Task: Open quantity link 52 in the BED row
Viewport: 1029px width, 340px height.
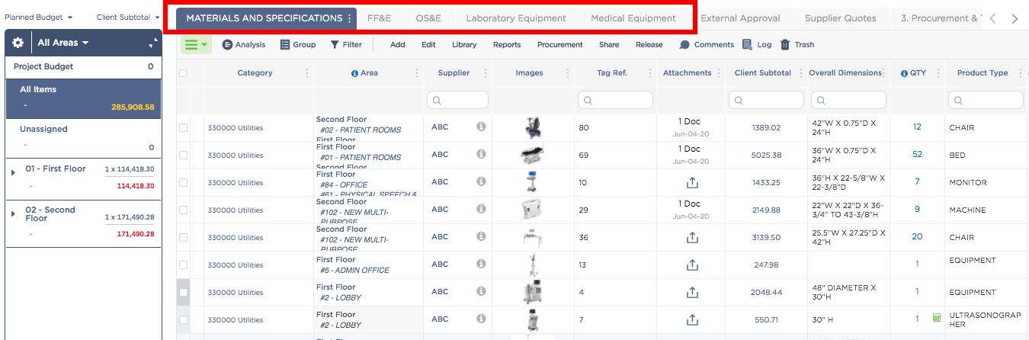Action: [917, 155]
